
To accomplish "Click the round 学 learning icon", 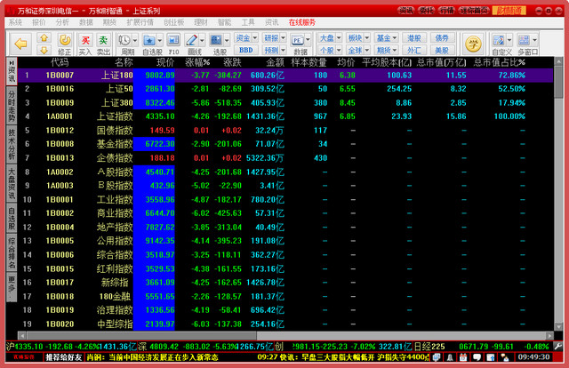I will click(x=473, y=44).
